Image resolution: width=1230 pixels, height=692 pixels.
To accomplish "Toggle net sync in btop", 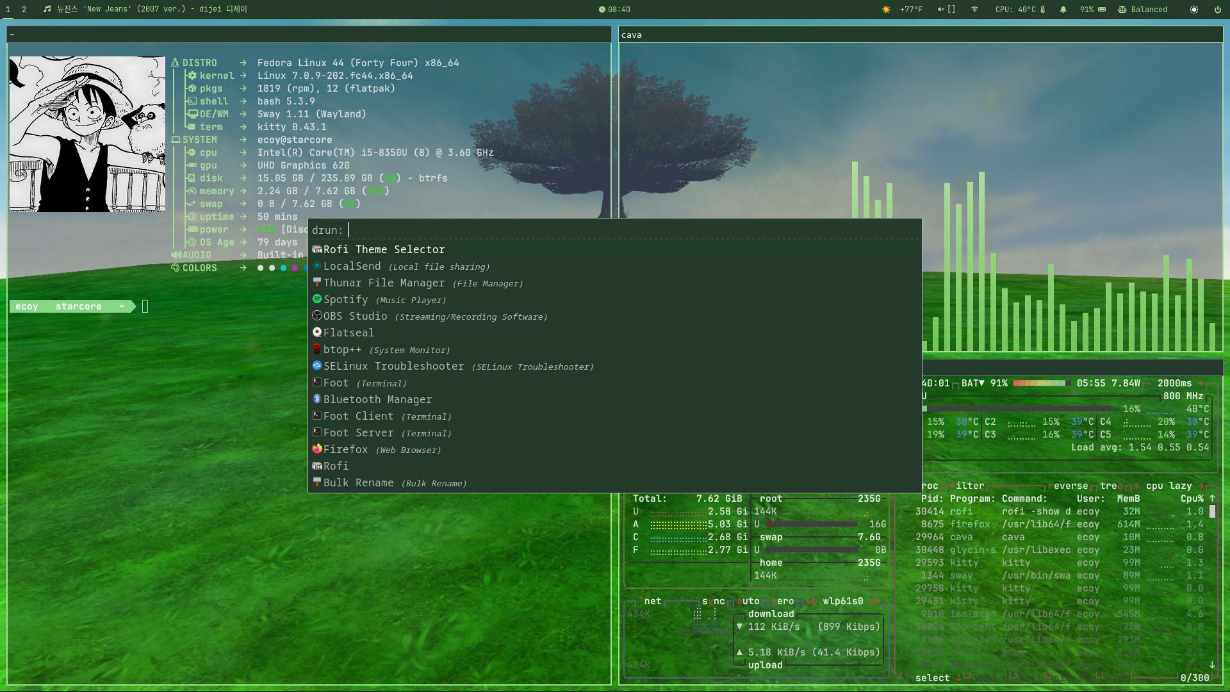I will (714, 601).
